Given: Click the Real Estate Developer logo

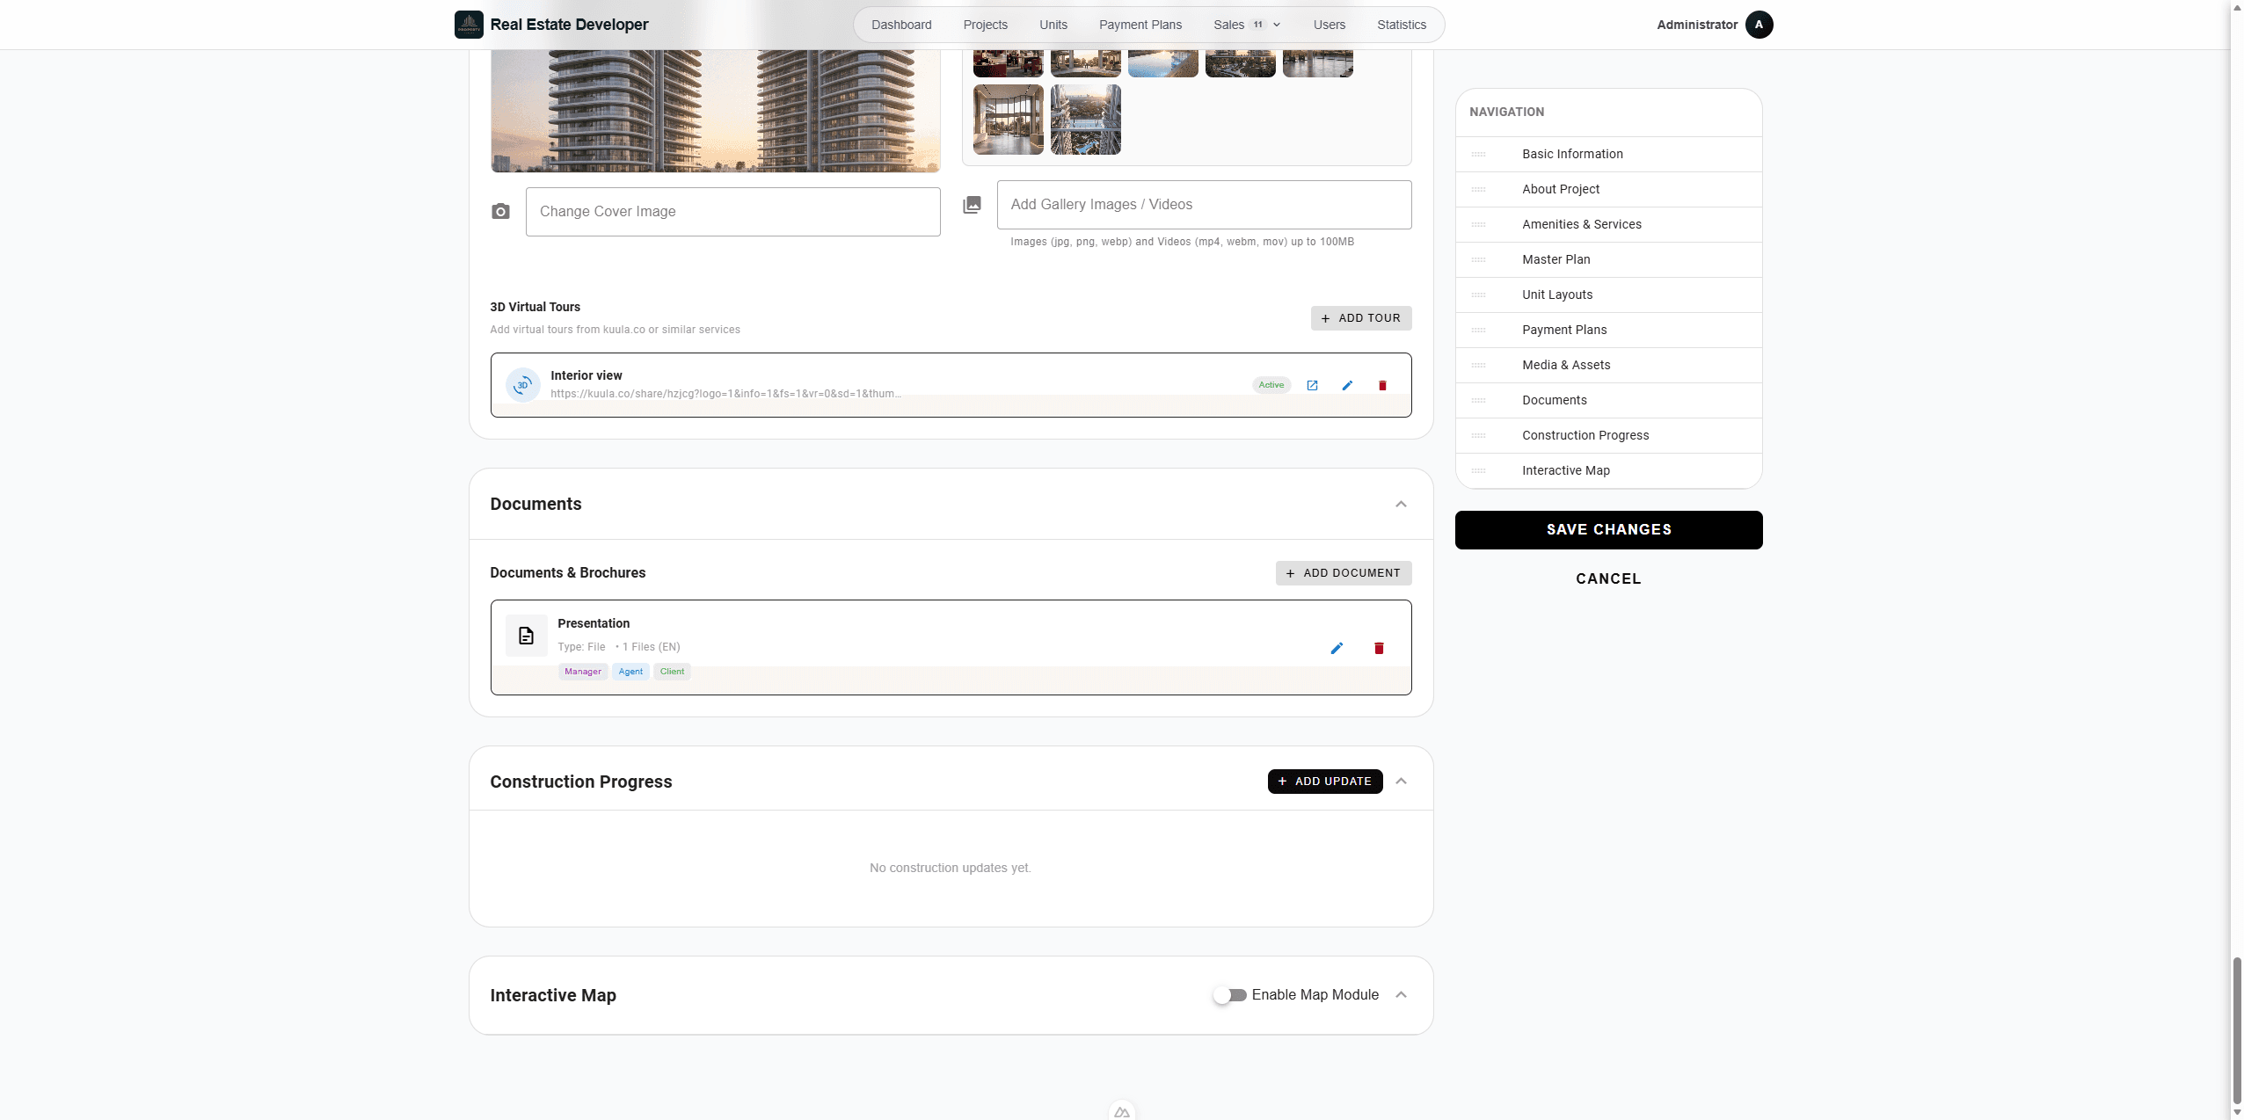Looking at the screenshot, I should coord(469,25).
